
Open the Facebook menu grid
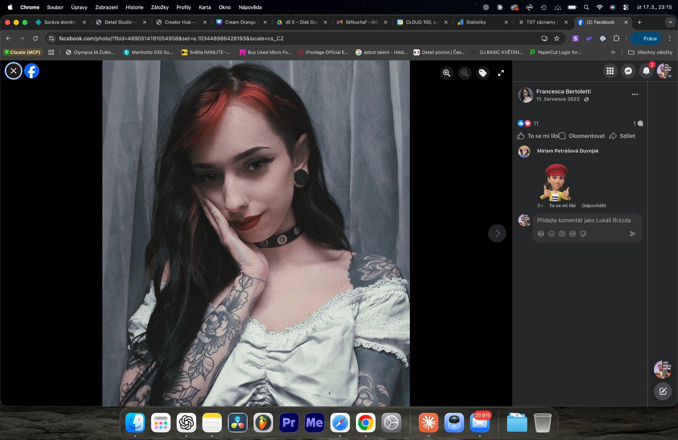(610, 71)
